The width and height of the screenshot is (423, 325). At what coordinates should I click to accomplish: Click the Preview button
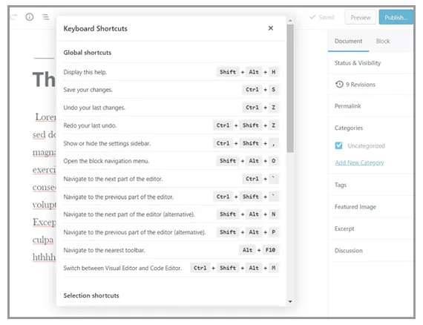[361, 18]
